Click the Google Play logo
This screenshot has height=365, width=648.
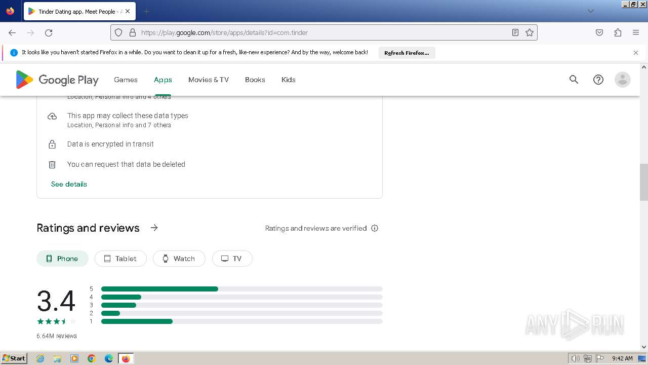[57, 80]
